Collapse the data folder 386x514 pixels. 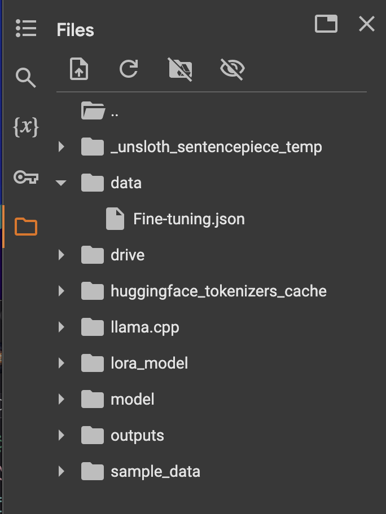click(61, 183)
